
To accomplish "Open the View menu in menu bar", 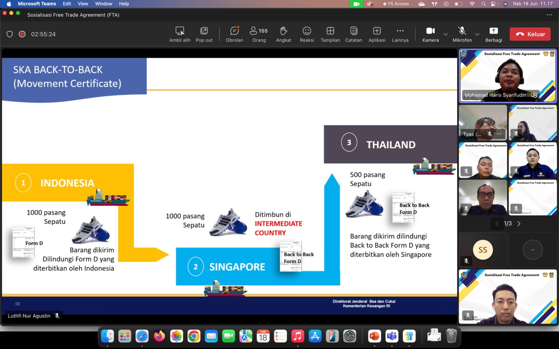I will pos(83,4).
